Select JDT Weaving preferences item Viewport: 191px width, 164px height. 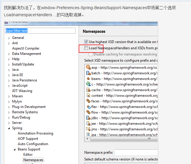pos(22,91)
